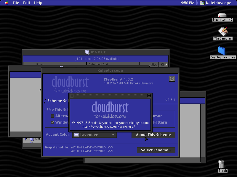Sort #ABCD window by Date Modified
Screen dimensions: 237x177
[113, 64]
